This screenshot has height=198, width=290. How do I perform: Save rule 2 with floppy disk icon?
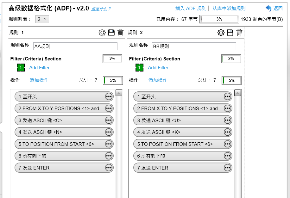click(230, 33)
